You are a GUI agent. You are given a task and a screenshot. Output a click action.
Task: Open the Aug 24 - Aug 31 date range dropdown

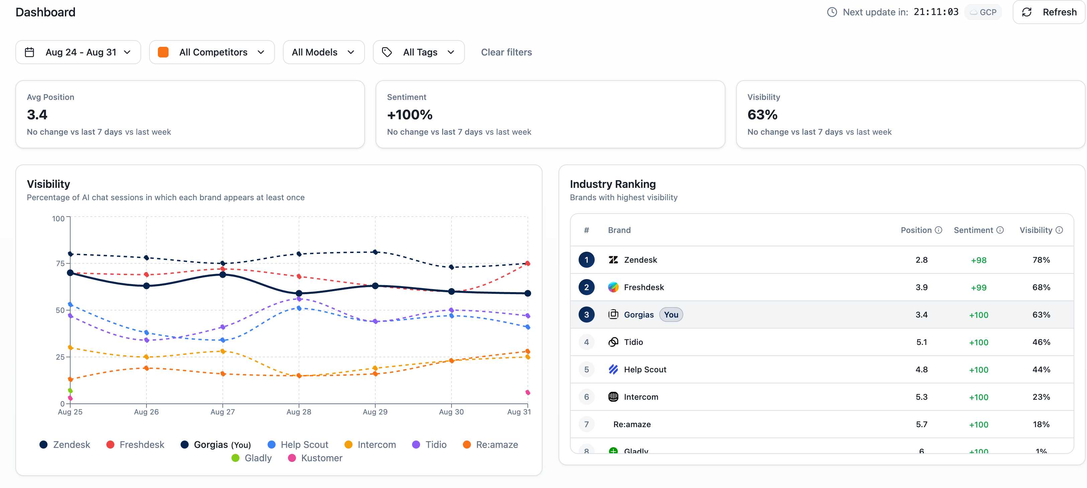[x=78, y=52]
